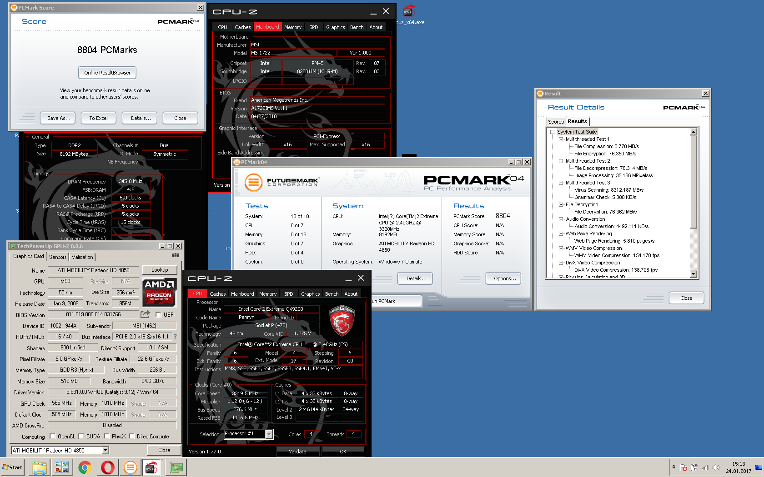The image size is (764, 477).
Task: Click the Start button
Action: pyautogui.click(x=13, y=467)
